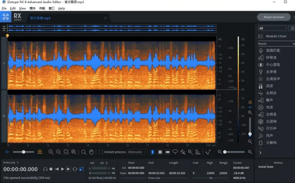Enable the Instant process checkbox
This screenshot has width=295, height=183.
tap(101, 152)
